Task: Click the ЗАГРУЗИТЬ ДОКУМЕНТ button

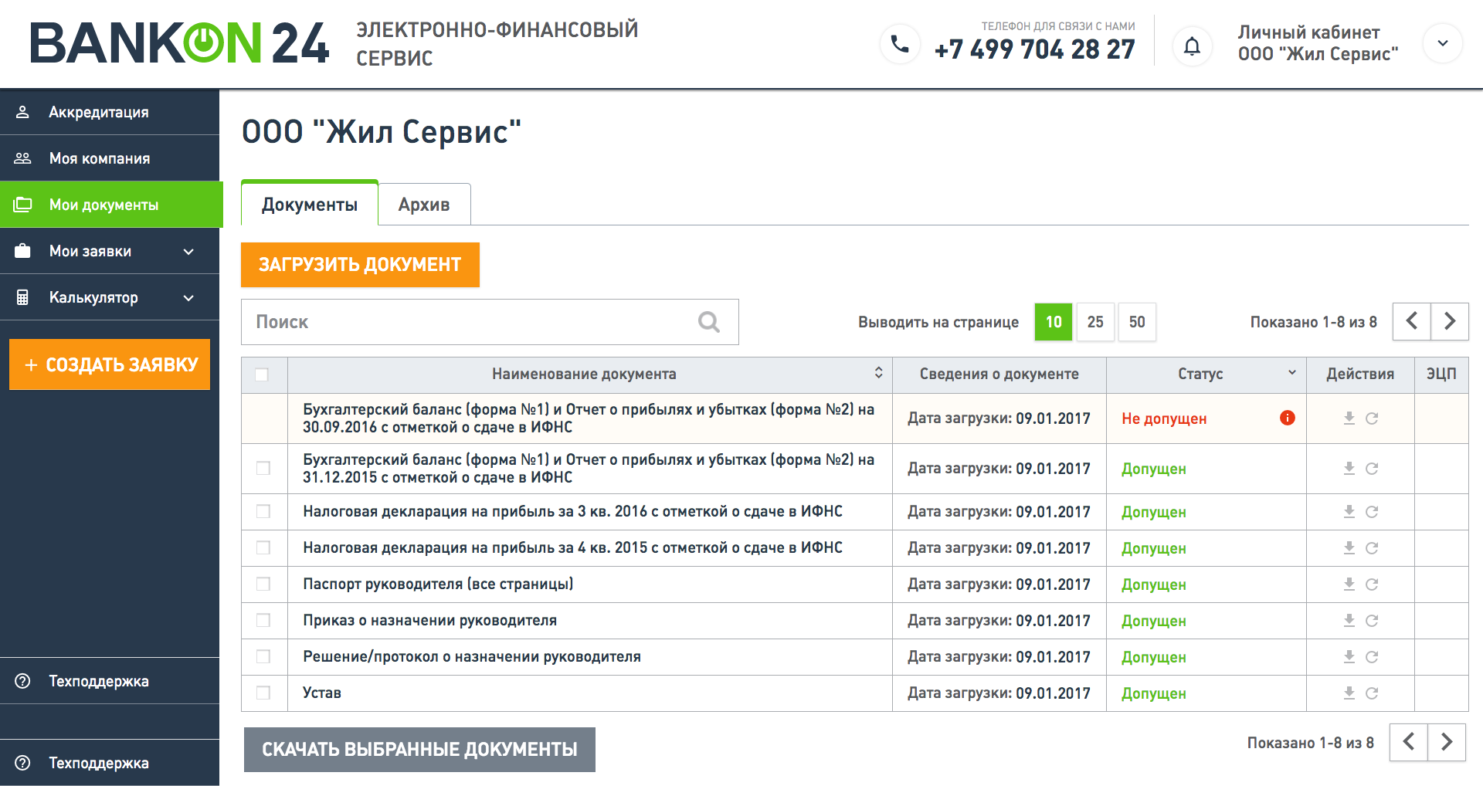Action: (360, 265)
